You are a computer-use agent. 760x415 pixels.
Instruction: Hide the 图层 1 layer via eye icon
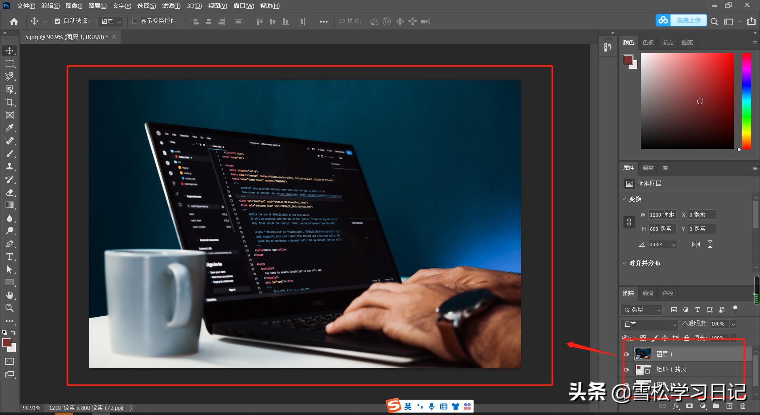point(626,354)
